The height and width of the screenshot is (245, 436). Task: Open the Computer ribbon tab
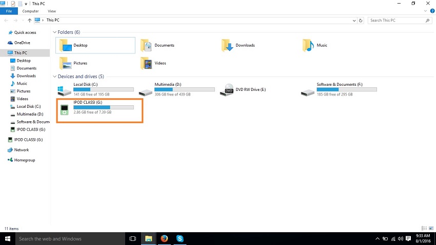click(29, 11)
